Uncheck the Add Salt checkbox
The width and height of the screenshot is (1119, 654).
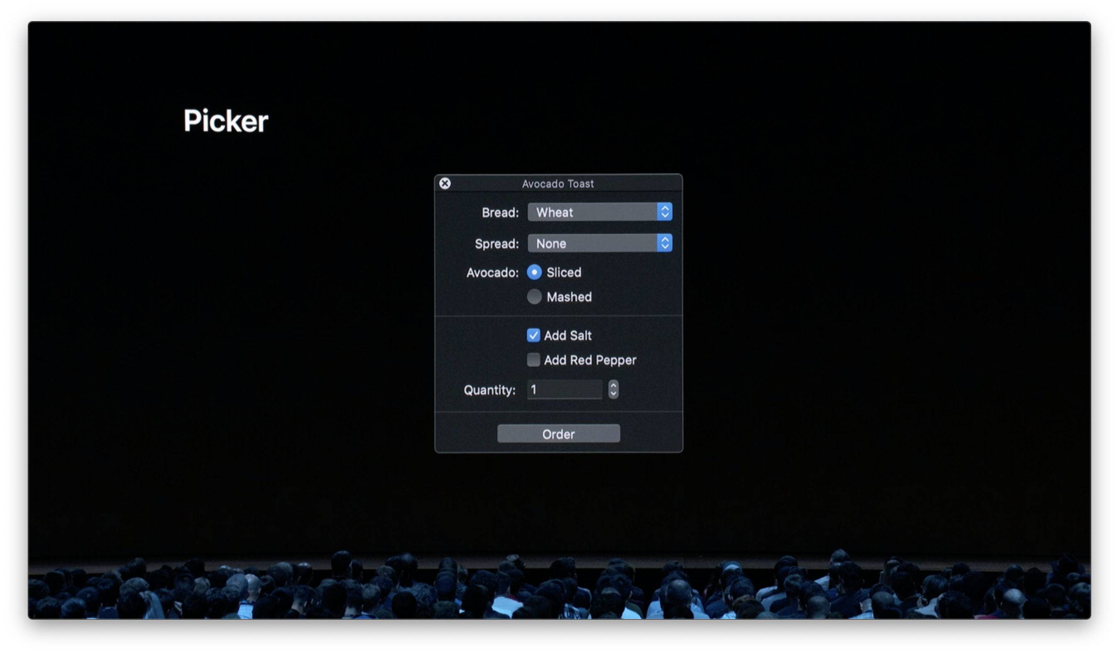point(533,336)
